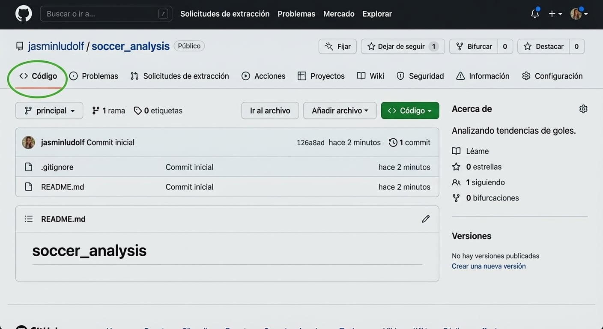Switch to the Proyectos tab
This screenshot has height=329, width=603.
click(321, 76)
